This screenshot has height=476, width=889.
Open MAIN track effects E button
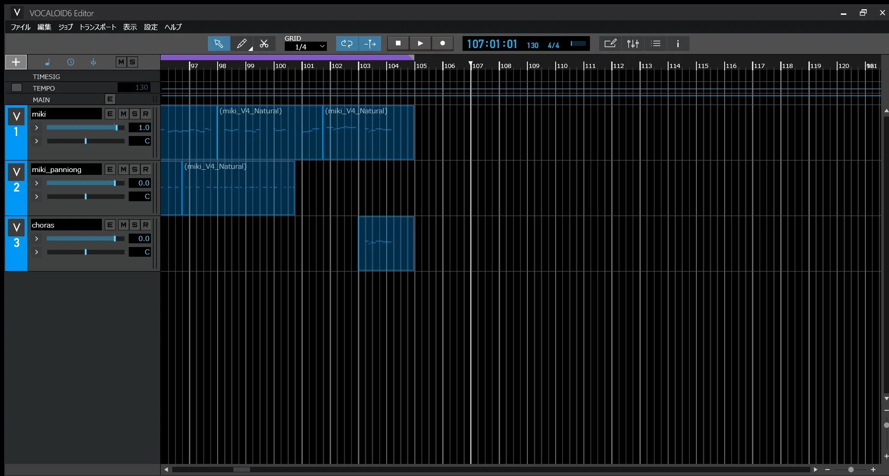pos(110,99)
